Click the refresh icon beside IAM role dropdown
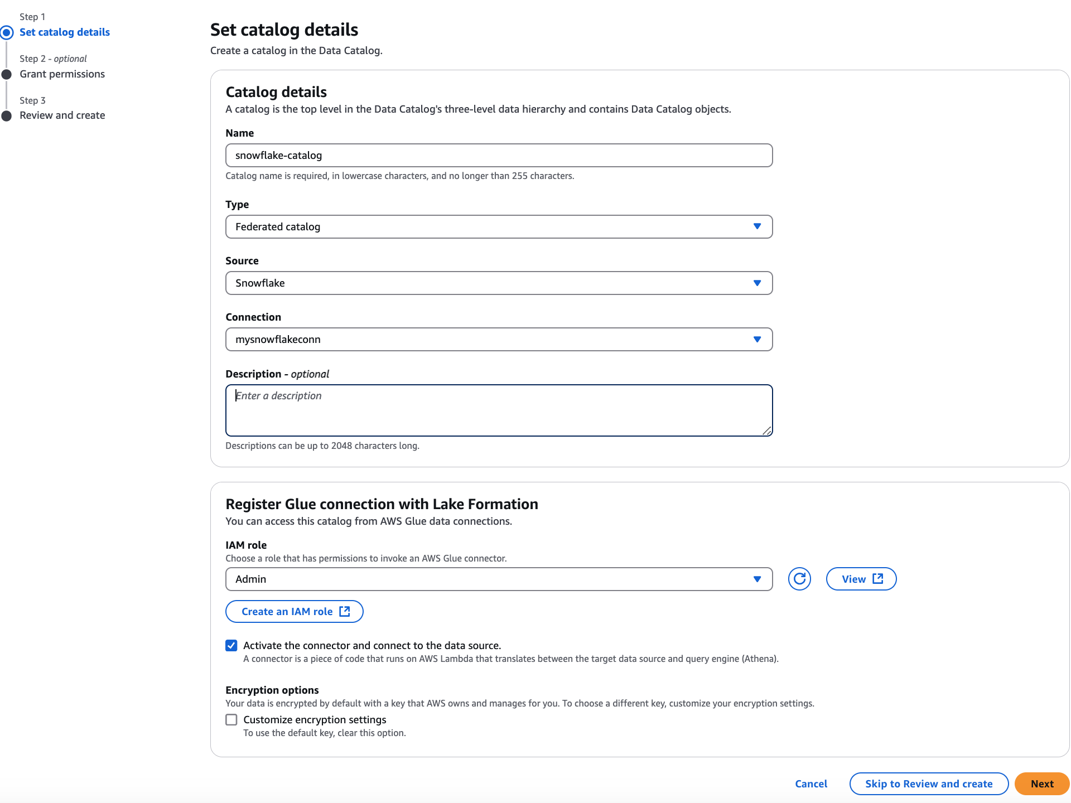Image resolution: width=1071 pixels, height=803 pixels. 799,579
